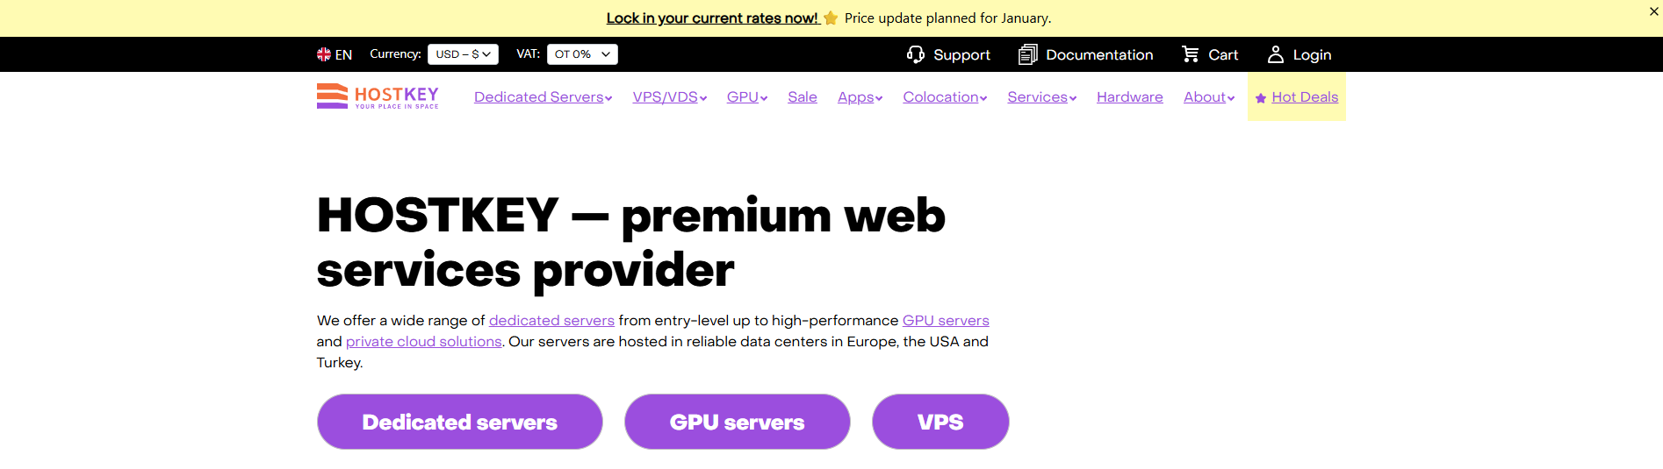The width and height of the screenshot is (1663, 469).
Task: Dismiss the yellow price update banner
Action: 1654,11
